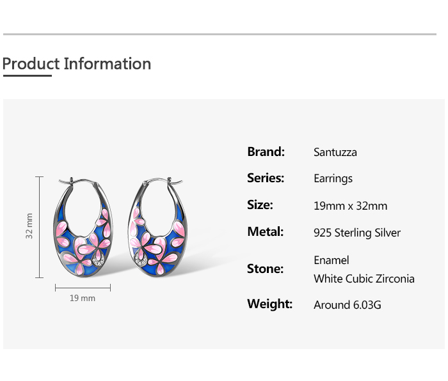Click the 32 mm height label
Image resolution: width=448 pixels, height=381 pixels.
pyautogui.click(x=29, y=226)
